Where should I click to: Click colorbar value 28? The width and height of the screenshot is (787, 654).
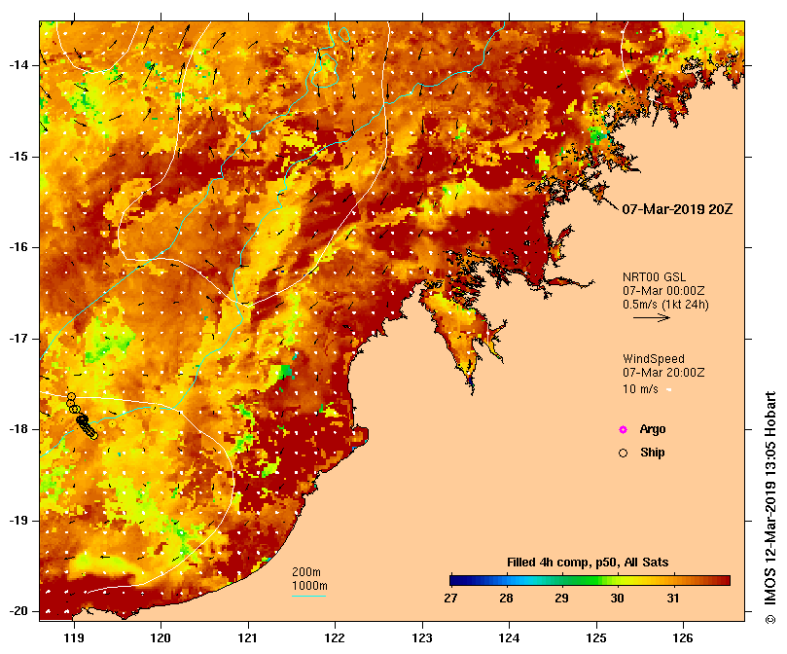[506, 599]
